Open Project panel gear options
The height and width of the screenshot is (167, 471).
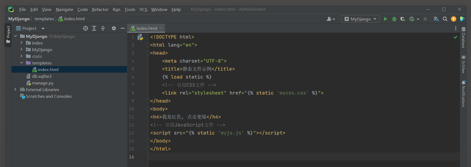pos(114,28)
